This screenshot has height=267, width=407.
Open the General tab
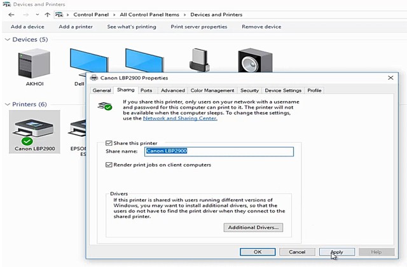pyautogui.click(x=102, y=90)
